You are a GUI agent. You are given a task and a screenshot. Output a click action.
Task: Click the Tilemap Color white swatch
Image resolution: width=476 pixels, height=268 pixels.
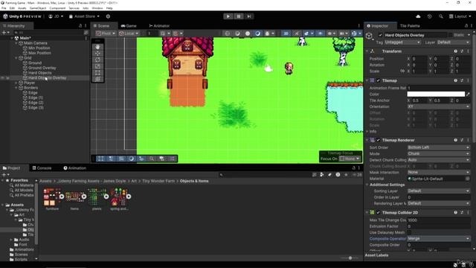tap(436, 95)
